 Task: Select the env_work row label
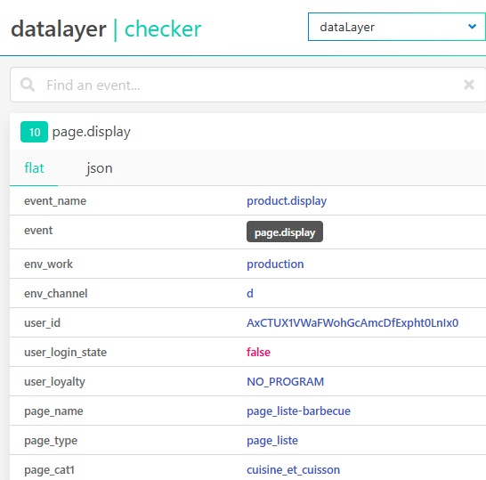(48, 264)
